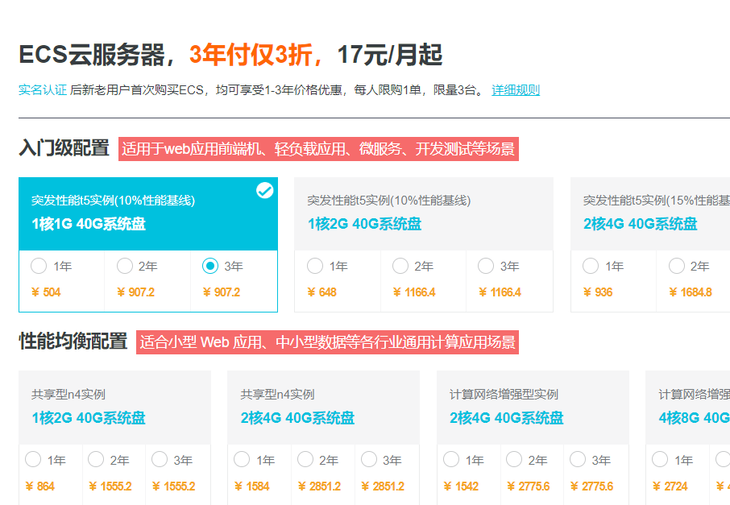The image size is (730, 505).
Task: Click the 入门级配置 red description banner
Action: click(x=318, y=149)
